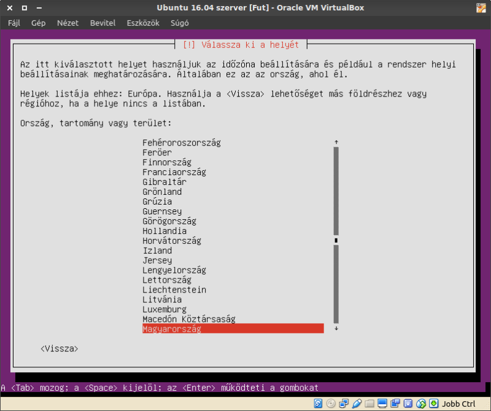Click the Jobb Ctrl host key label
Screen dimensions: 491x411
point(458,404)
